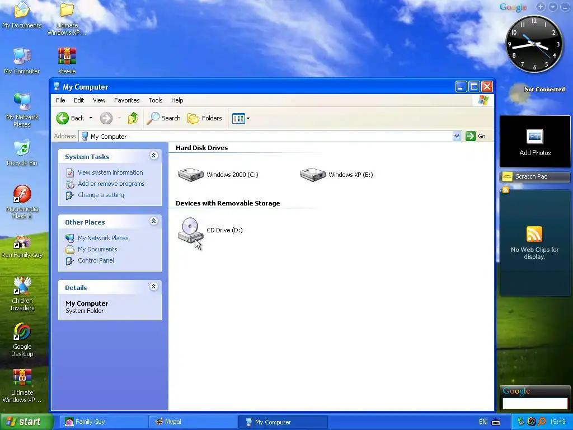The height and width of the screenshot is (430, 573).
Task: Open the File menu
Action: pyautogui.click(x=60, y=100)
